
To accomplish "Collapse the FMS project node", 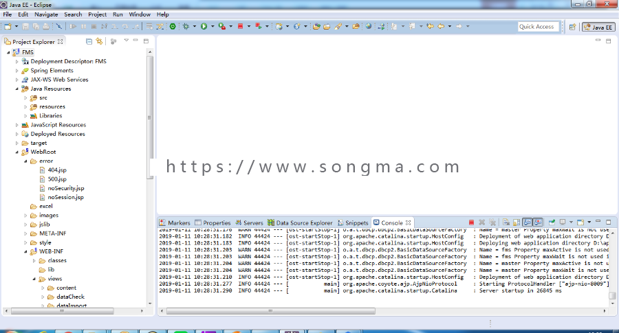I will tap(8, 52).
